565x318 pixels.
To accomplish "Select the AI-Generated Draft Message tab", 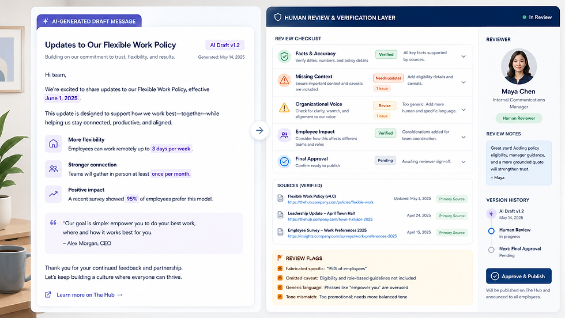I will click(x=89, y=21).
